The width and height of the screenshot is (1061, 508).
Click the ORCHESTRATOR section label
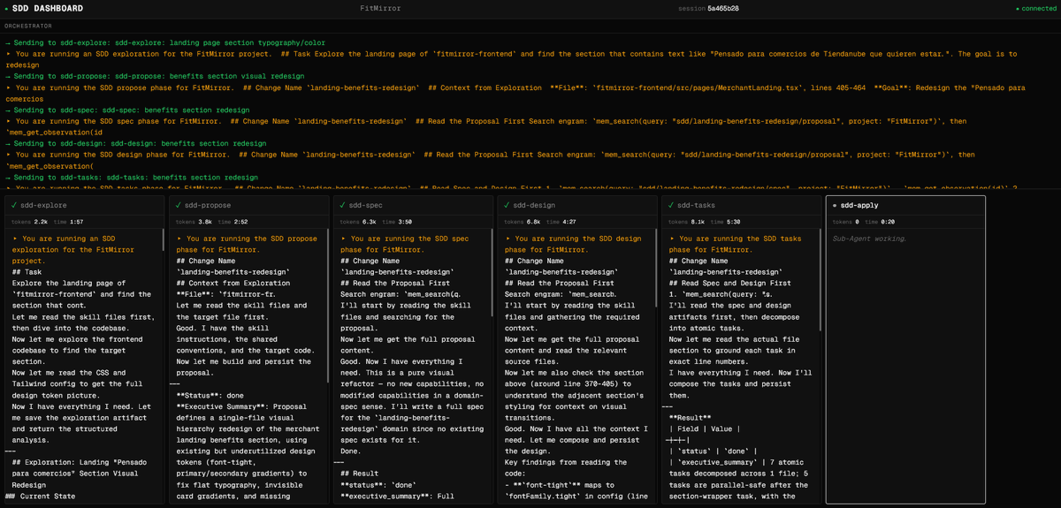pyautogui.click(x=28, y=27)
